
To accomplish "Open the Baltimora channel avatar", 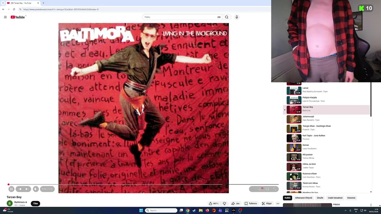I will pyautogui.click(x=10, y=204).
